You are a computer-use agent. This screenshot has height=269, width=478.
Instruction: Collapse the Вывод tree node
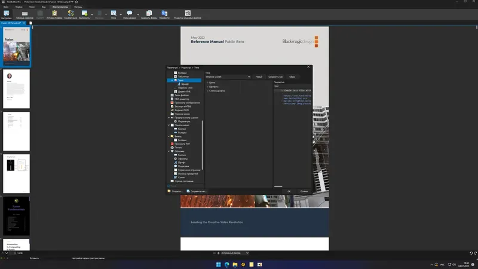click(x=169, y=136)
